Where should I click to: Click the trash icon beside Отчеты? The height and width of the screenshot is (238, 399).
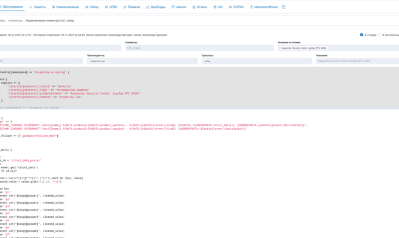click(194, 7)
